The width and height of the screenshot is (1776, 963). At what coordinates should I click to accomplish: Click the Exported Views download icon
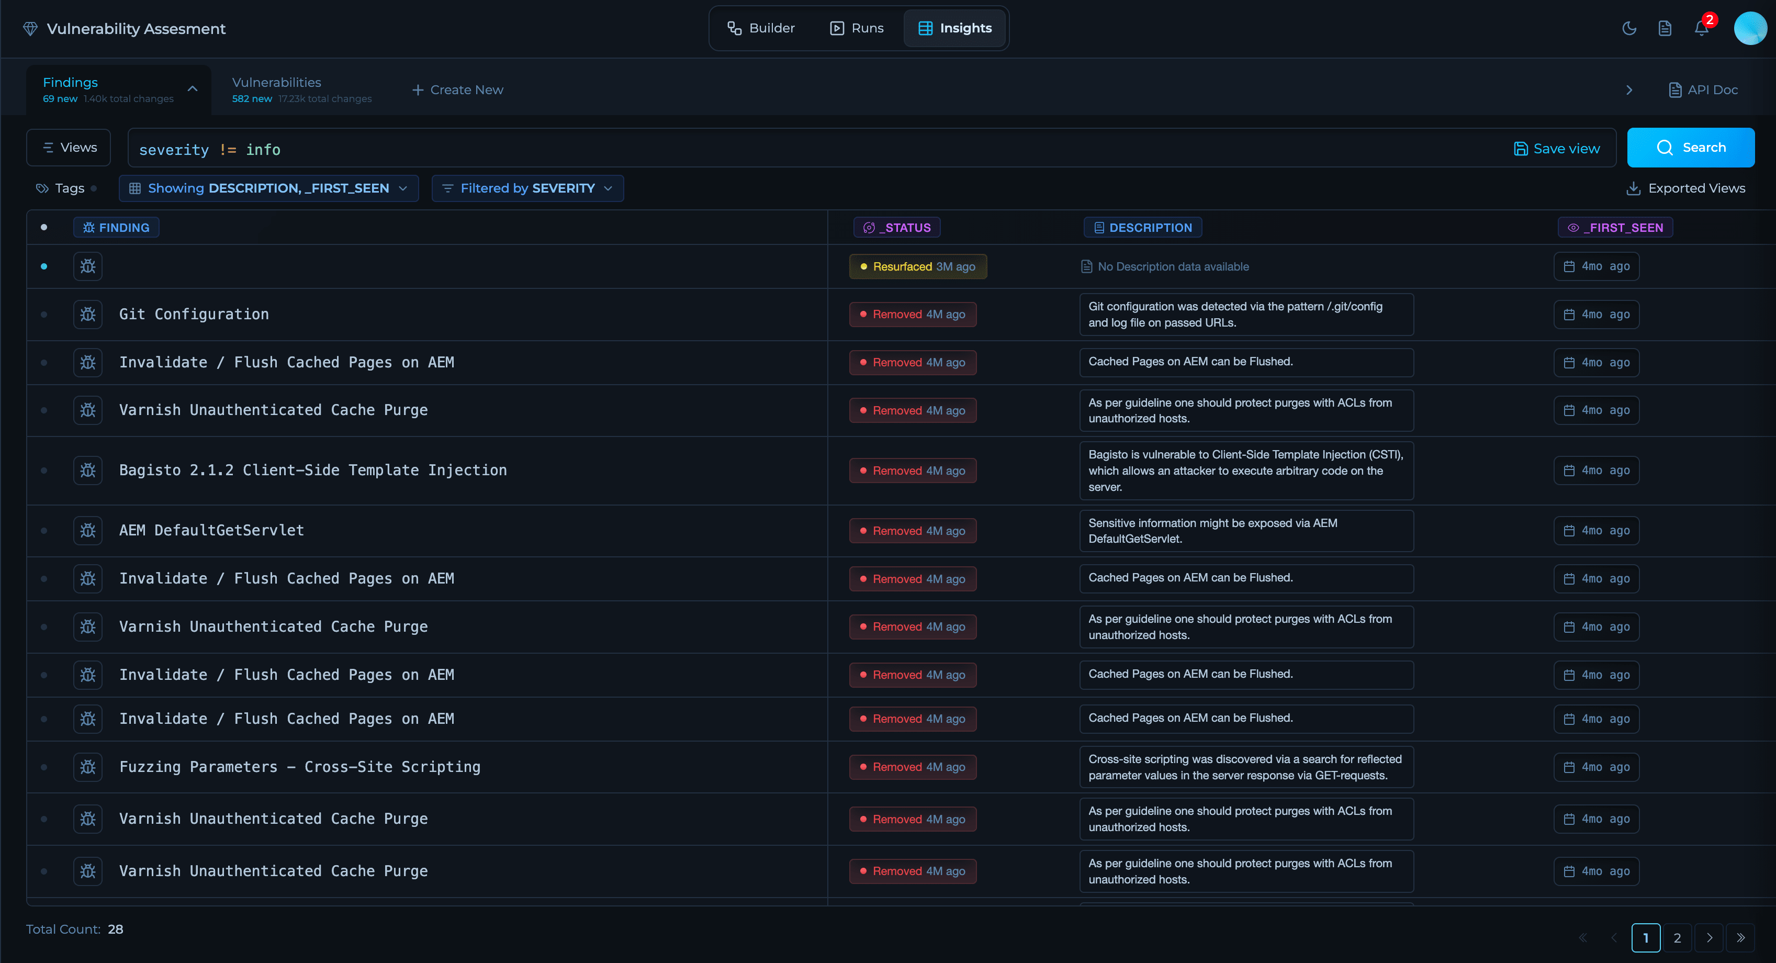[1633, 188]
